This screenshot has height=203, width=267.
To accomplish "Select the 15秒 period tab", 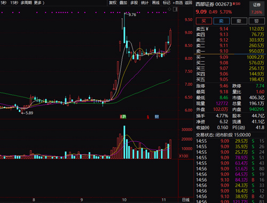I will tap(14, 3).
